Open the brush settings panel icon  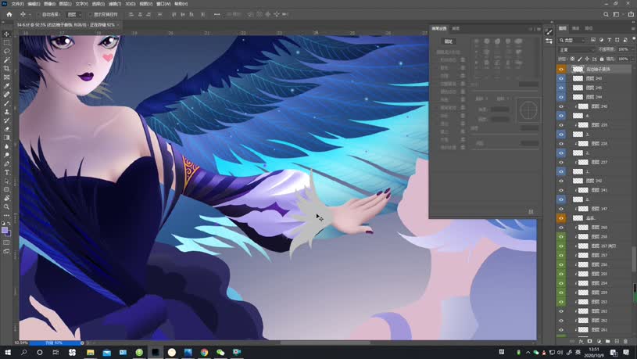click(x=549, y=32)
